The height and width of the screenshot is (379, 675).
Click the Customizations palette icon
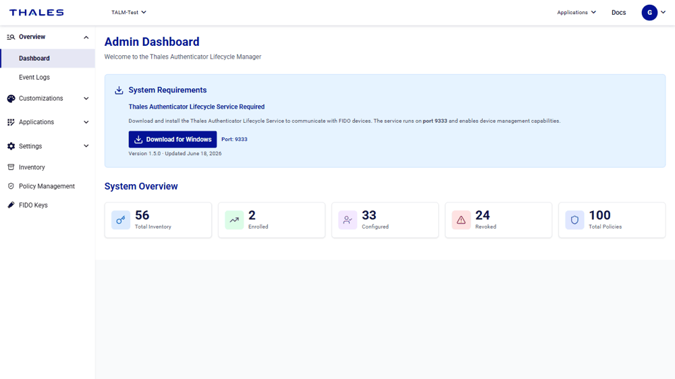(11, 98)
